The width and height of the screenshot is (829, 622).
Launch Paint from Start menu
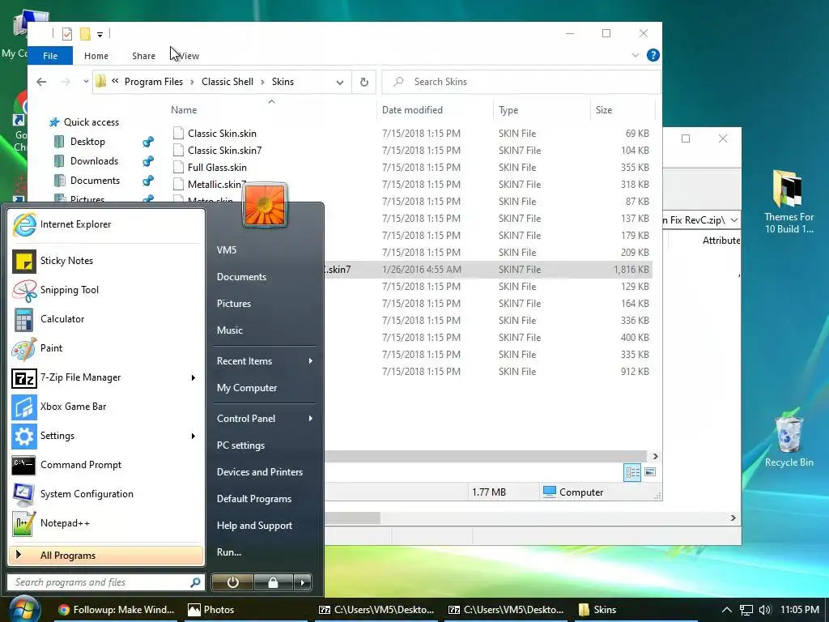106,348
